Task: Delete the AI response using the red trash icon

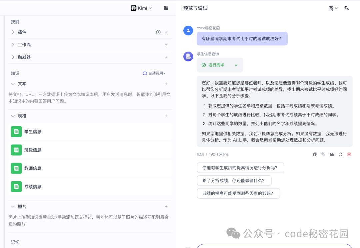Action: tap(349, 154)
